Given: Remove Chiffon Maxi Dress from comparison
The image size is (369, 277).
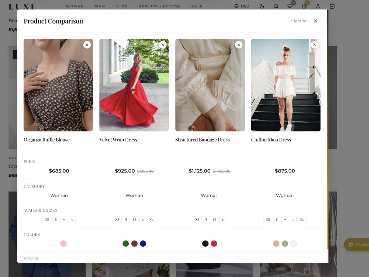Looking at the screenshot, I should click(314, 45).
